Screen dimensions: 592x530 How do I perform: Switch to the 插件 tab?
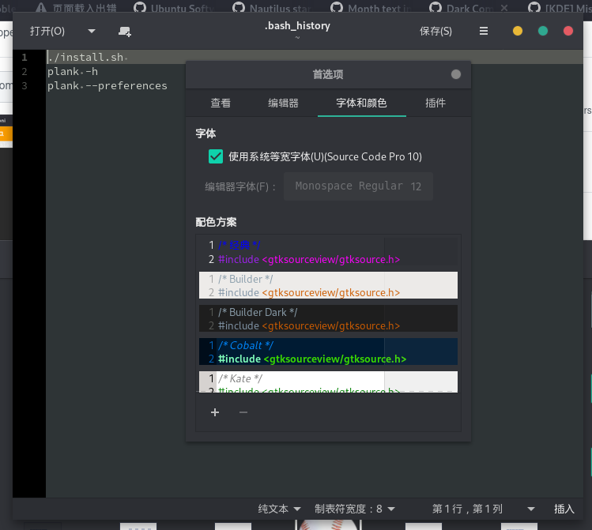click(x=436, y=103)
